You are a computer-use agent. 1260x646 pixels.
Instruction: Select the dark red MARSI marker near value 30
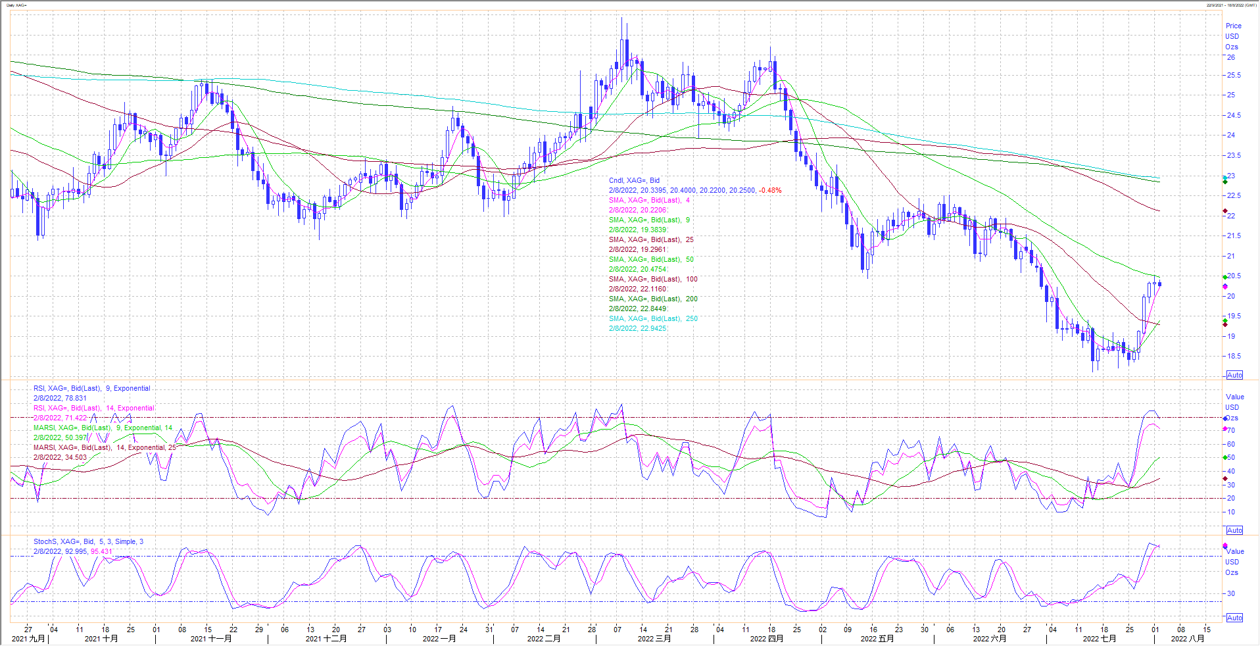click(1224, 479)
